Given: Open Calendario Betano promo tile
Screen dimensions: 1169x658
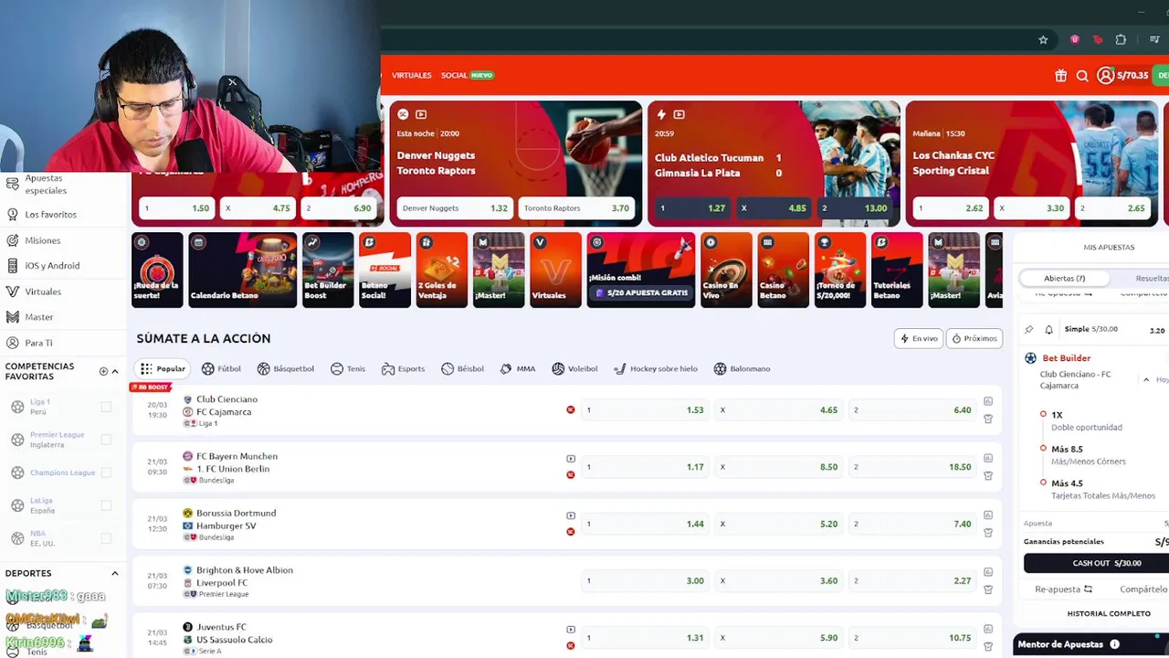Looking at the screenshot, I should click(x=242, y=270).
